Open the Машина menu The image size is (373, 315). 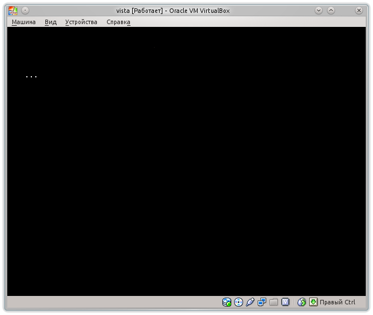click(x=24, y=22)
